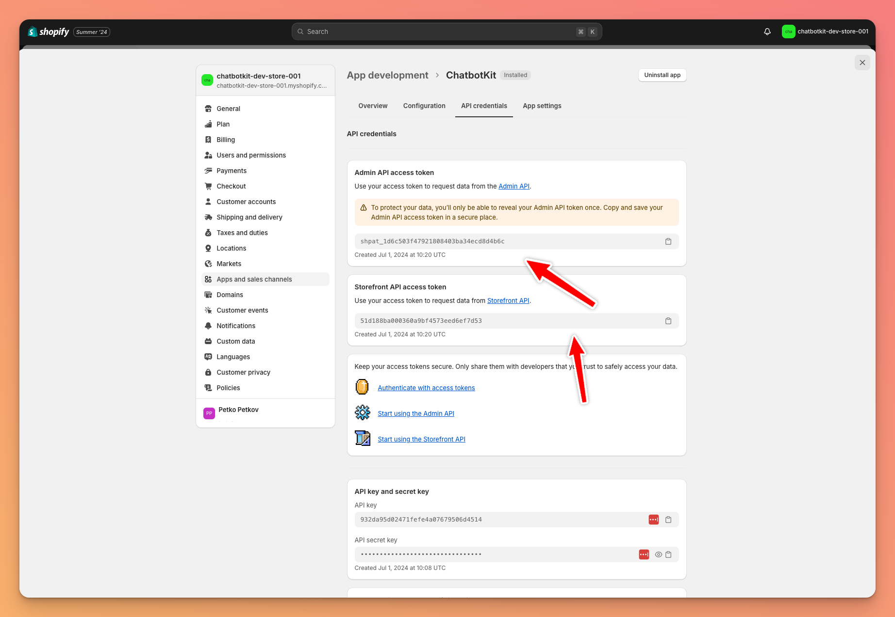Reveal the API secret key with eye icon
Viewport: 895px width, 617px height.
pos(659,554)
